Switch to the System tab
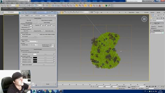The image size is (165, 93). (x=44, y=16)
